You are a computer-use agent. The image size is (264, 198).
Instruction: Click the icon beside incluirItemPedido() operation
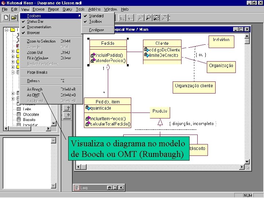click(88, 118)
